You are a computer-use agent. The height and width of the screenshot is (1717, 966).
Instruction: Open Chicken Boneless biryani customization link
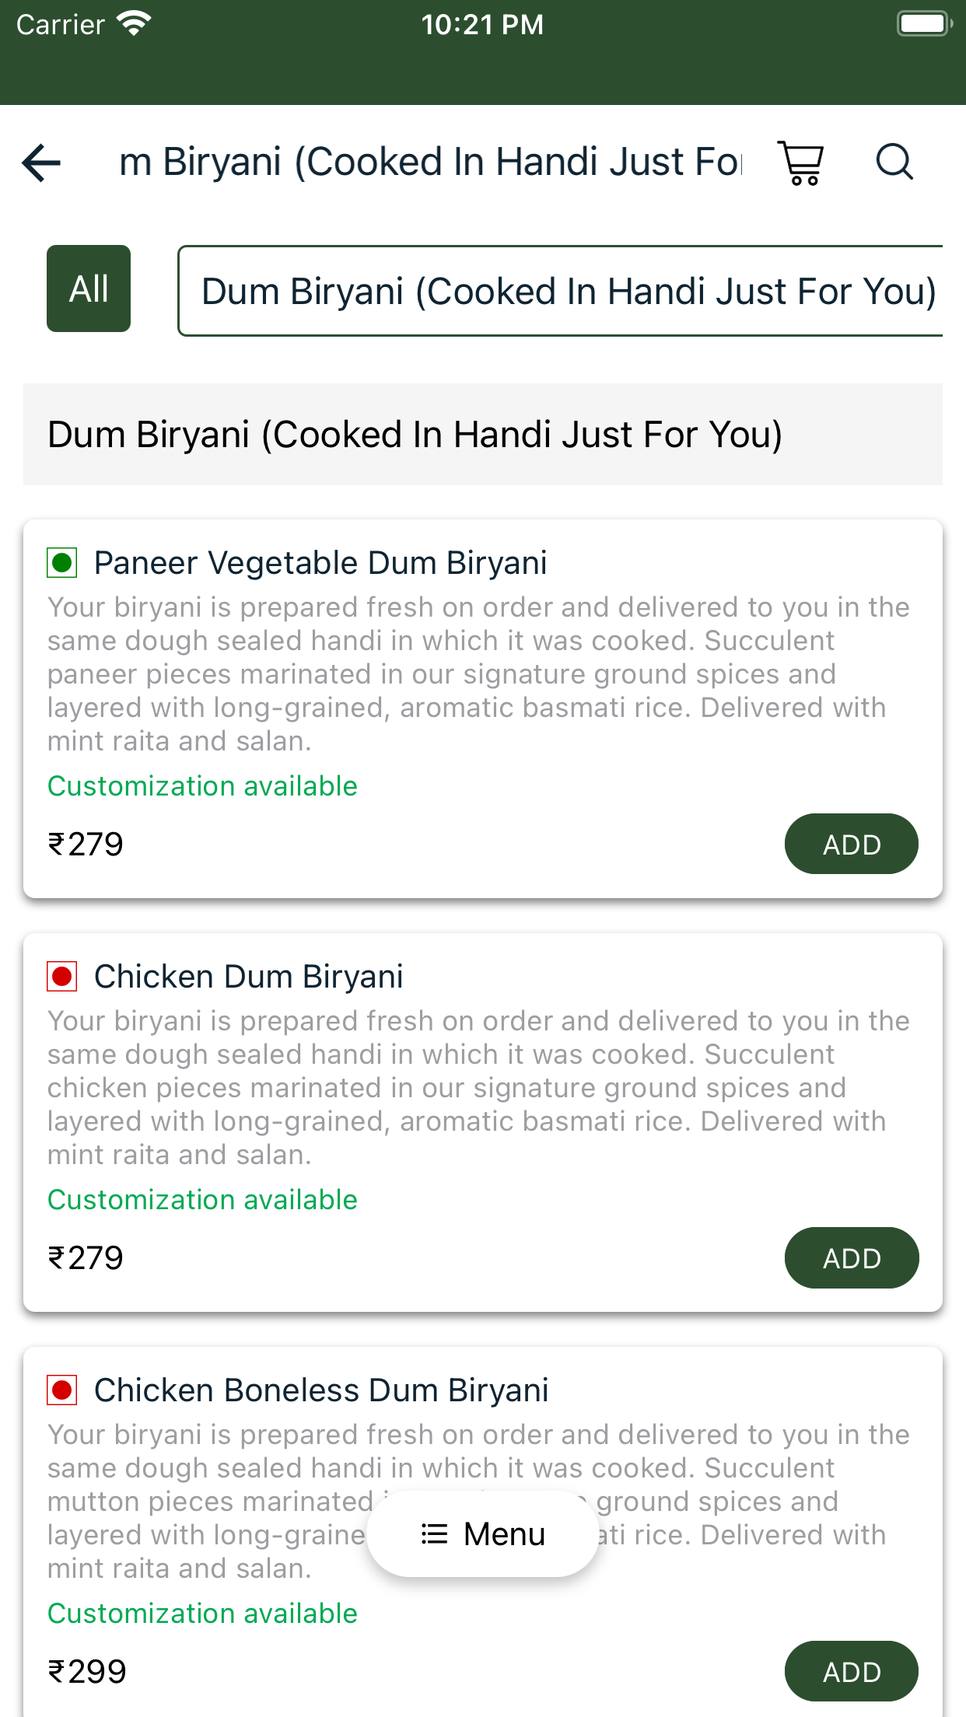[202, 1614]
